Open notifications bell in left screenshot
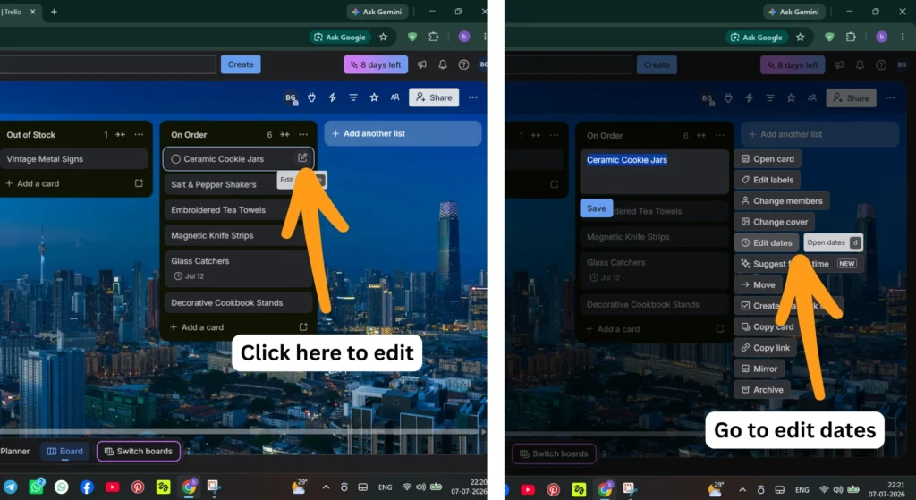The image size is (916, 500). [x=443, y=64]
